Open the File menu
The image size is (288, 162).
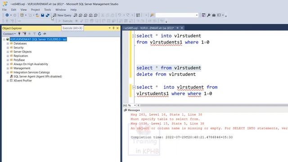[x=4, y=10]
